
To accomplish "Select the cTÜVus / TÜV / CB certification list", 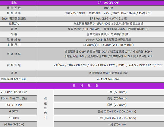I will click(108, 65).
